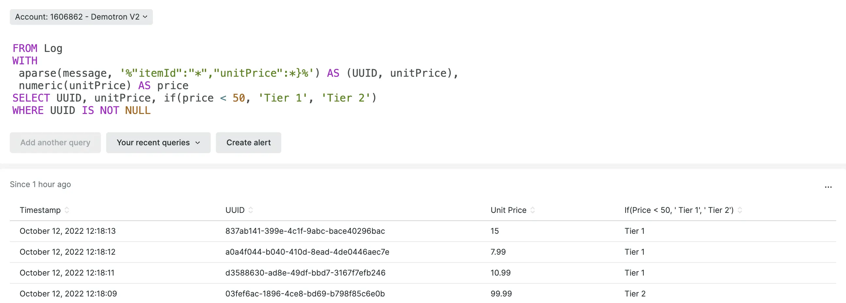Viewport: 846px width, 303px height.
Task: Click the Unit Price column header
Action: tap(508, 210)
